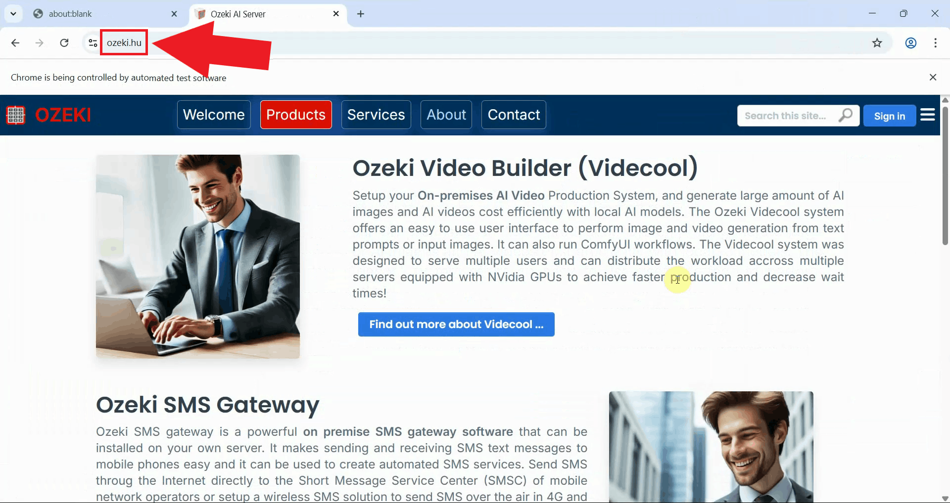Screen dimensions: 950x503
Task: Open the Chrome profile avatar
Action: point(911,43)
